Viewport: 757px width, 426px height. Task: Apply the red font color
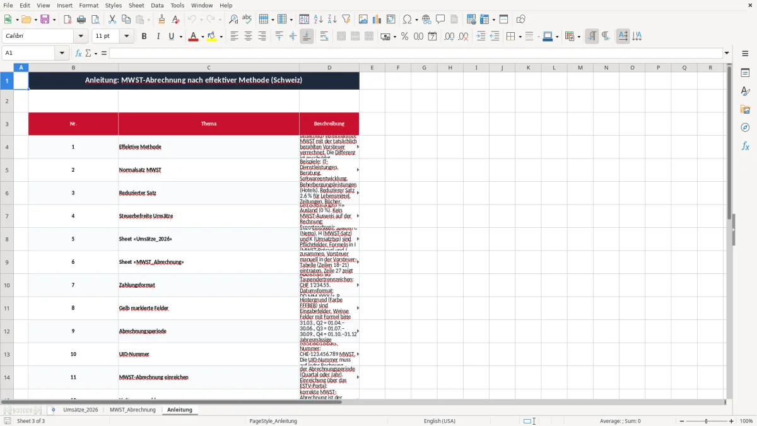193,37
